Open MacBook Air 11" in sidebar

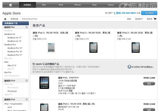(x=15, y=37)
